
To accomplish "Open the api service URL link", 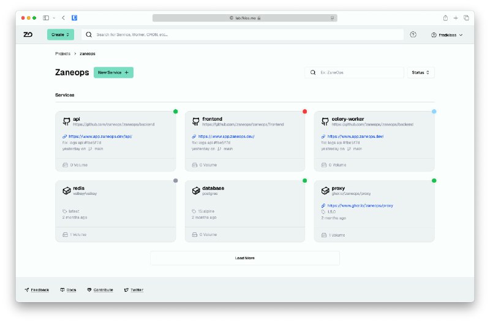I will [x=100, y=137].
